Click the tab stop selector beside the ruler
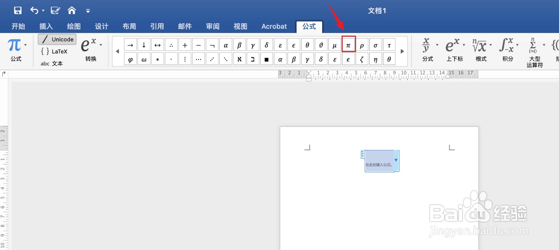The height and width of the screenshot is (250, 559). [4, 74]
